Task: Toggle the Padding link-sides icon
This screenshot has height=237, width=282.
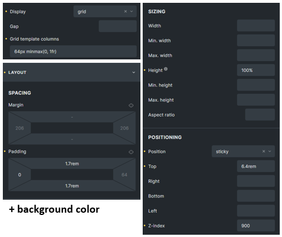Action: tap(131, 152)
